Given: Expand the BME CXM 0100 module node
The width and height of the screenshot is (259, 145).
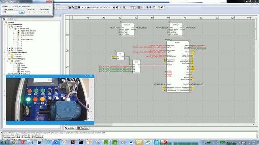Looking at the screenshot, I should point(14,39).
